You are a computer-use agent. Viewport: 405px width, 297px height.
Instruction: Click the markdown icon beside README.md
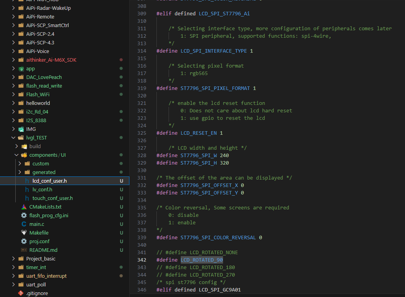tap(24, 250)
